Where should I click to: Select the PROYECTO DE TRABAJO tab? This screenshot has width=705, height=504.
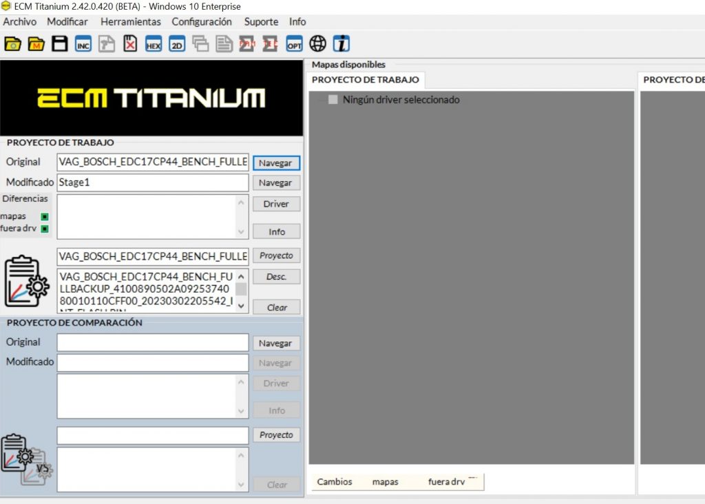point(365,80)
